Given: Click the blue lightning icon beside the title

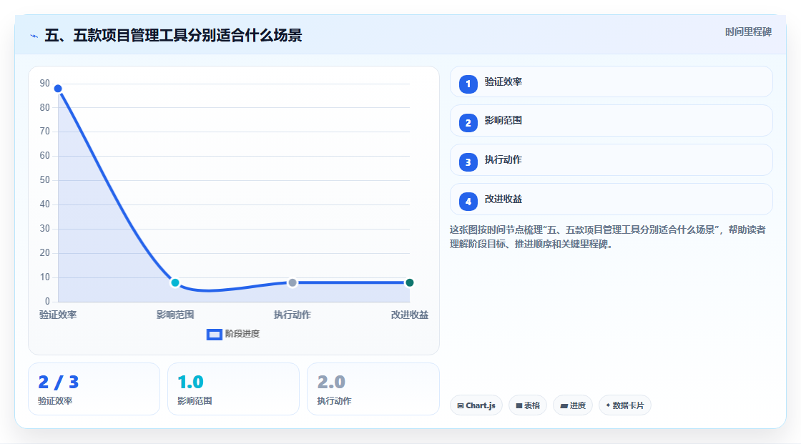Looking at the screenshot, I should pyautogui.click(x=34, y=36).
